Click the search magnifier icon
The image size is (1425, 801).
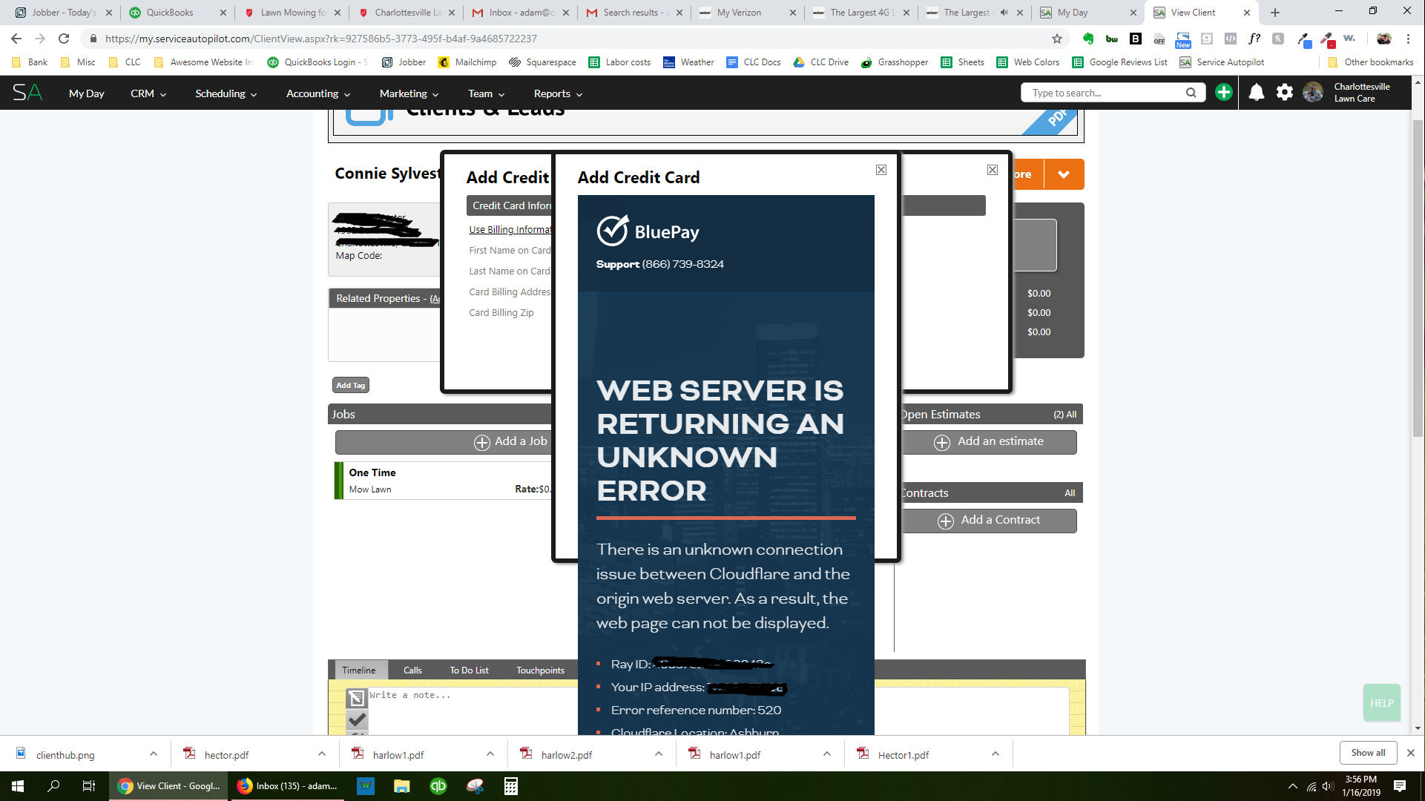tap(1191, 93)
